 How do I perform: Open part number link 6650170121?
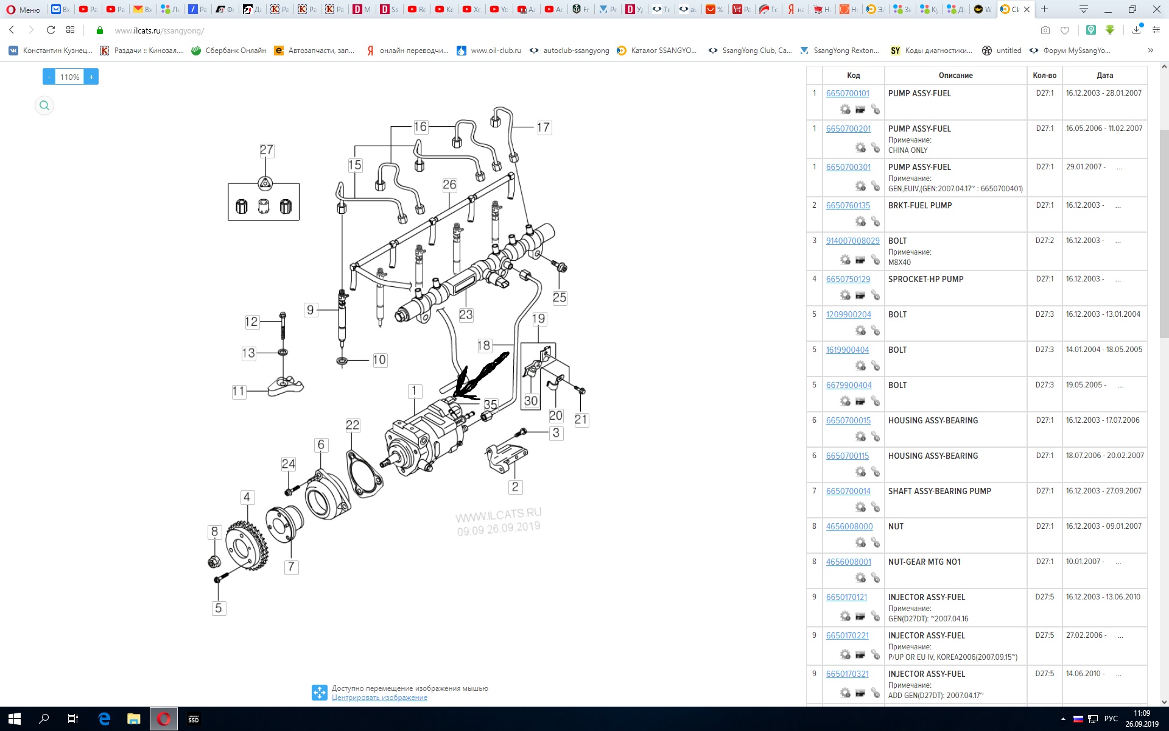tap(846, 597)
